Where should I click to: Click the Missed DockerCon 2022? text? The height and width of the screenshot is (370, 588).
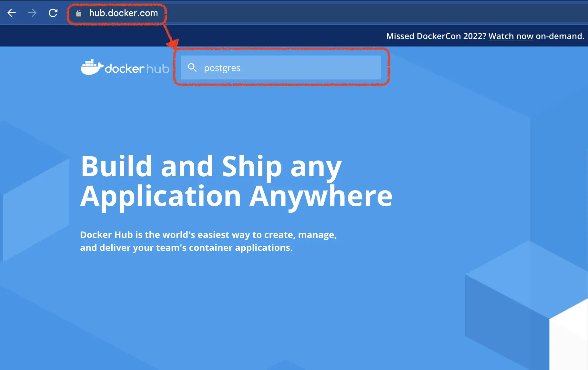point(436,36)
